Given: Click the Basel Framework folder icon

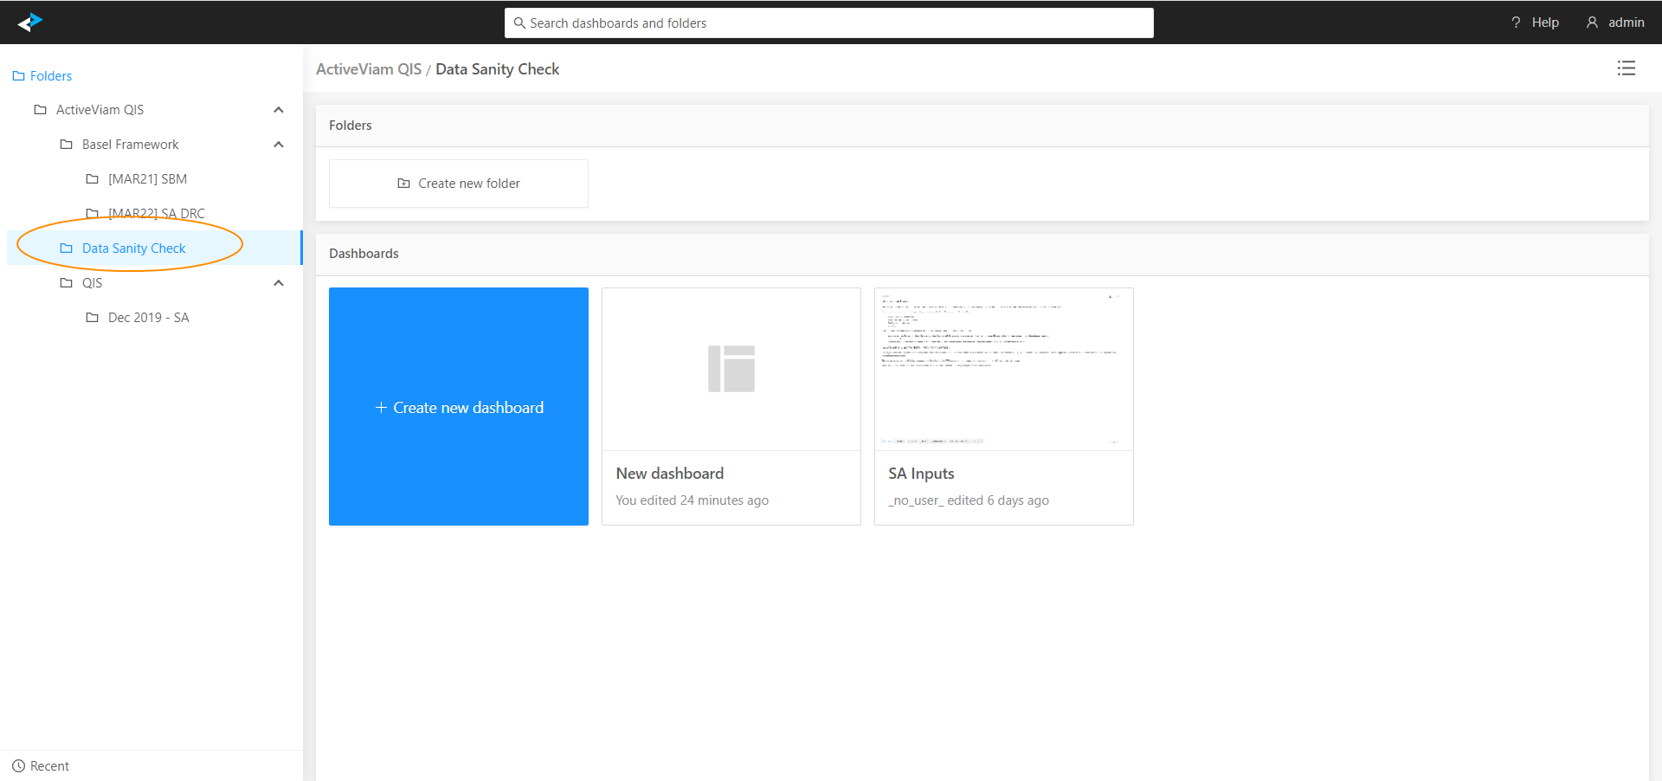Looking at the screenshot, I should pos(66,145).
